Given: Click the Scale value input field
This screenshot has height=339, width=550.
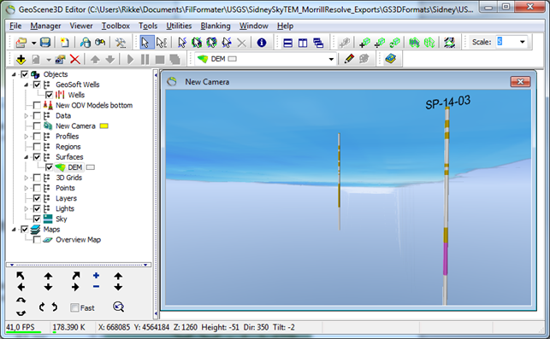Looking at the screenshot, I should click(506, 42).
